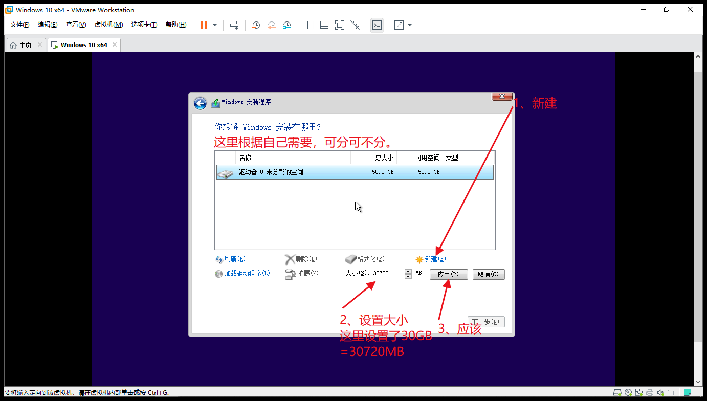Take a snapshot of this virtual machine
Screen dimensions: 707x401
coord(256,25)
